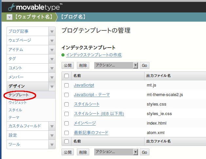Open インデックステンプレートの作成 link

tap(94, 55)
